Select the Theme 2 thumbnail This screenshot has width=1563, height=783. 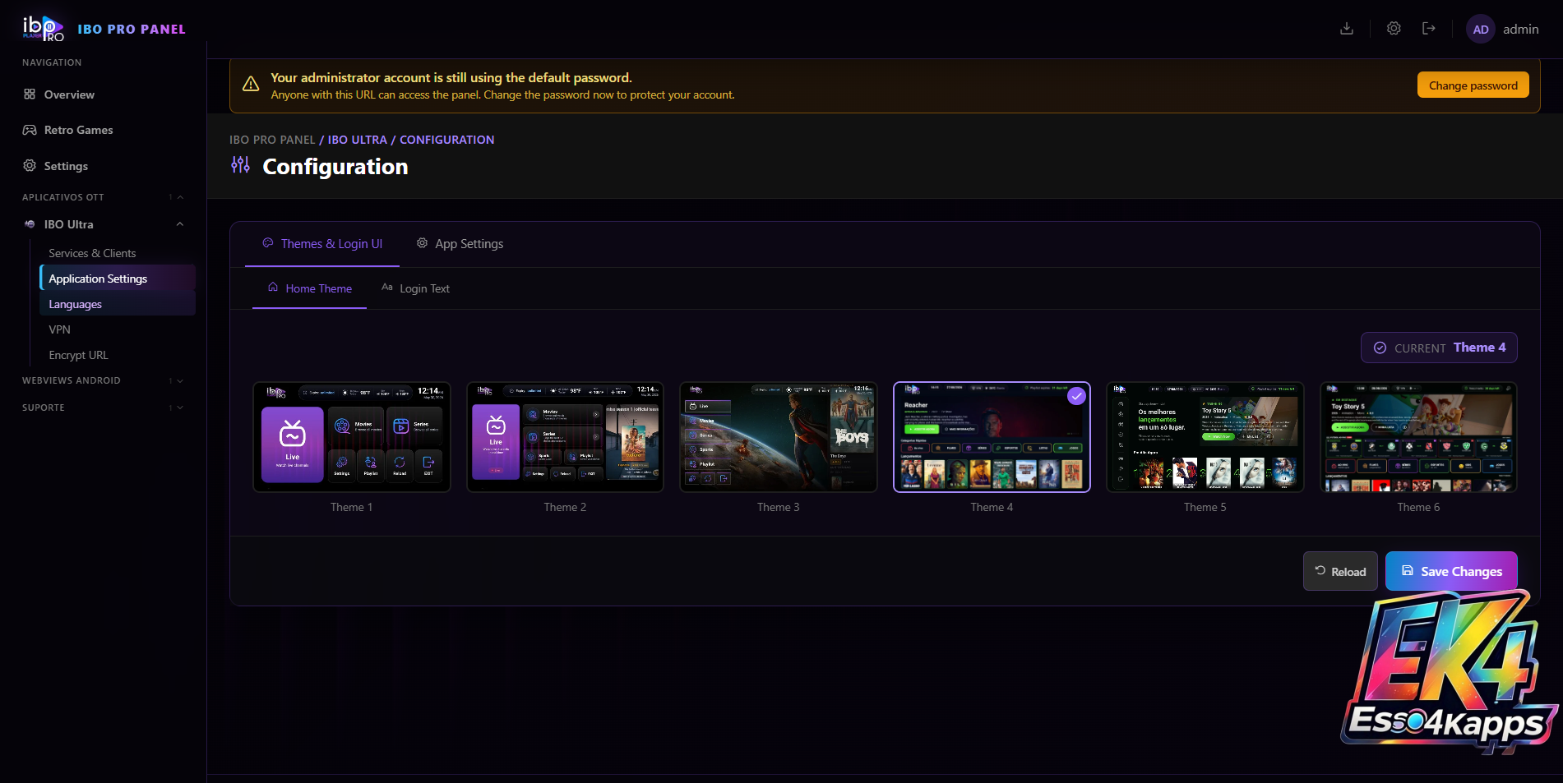(x=565, y=437)
